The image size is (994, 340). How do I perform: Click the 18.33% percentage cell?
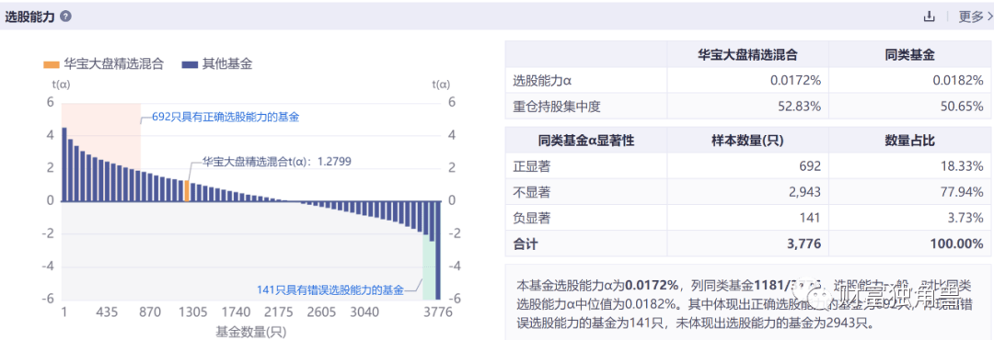[x=963, y=166]
